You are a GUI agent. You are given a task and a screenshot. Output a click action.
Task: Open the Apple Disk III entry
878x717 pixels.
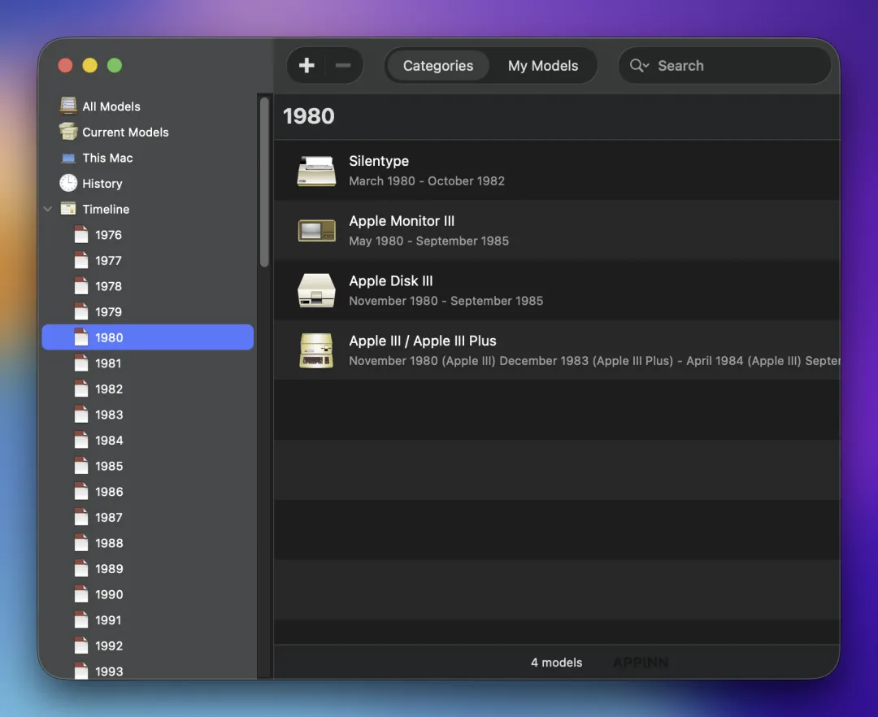(x=557, y=290)
